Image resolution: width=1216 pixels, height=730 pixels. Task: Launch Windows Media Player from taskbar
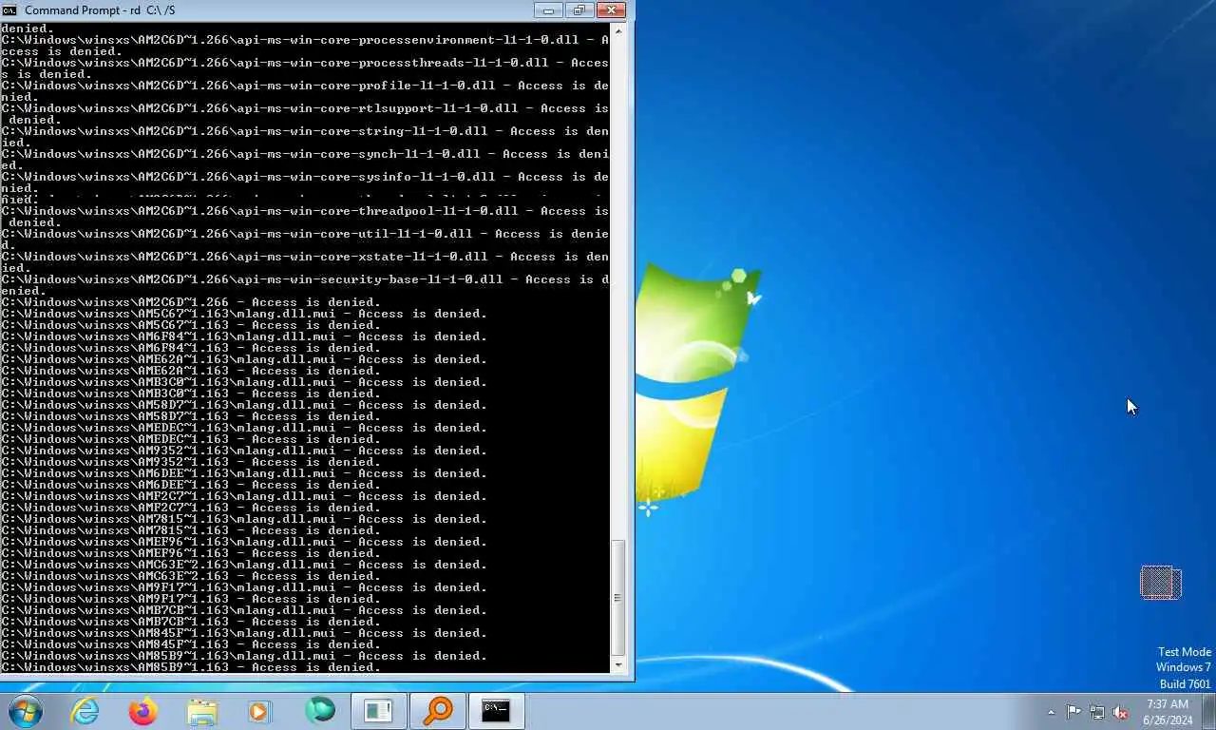coord(259,711)
